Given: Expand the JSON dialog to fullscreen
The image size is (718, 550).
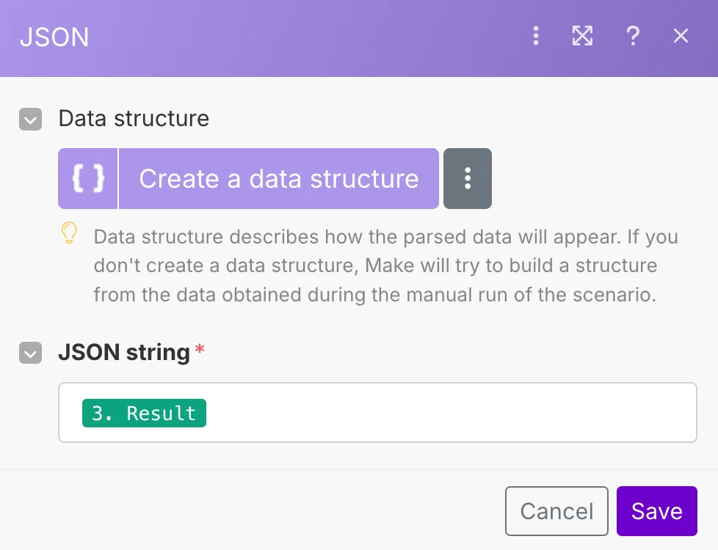Looking at the screenshot, I should tap(582, 35).
